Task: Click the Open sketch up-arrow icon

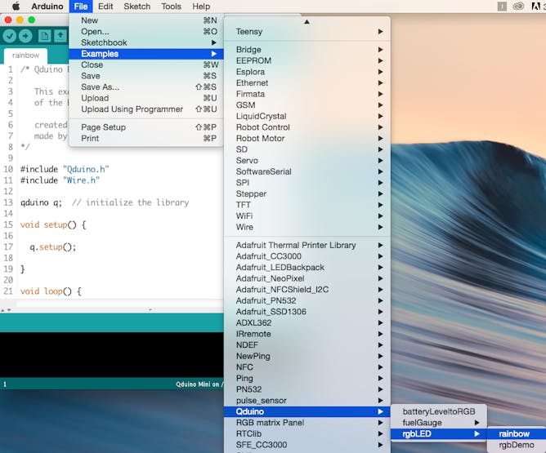Action: [60, 36]
